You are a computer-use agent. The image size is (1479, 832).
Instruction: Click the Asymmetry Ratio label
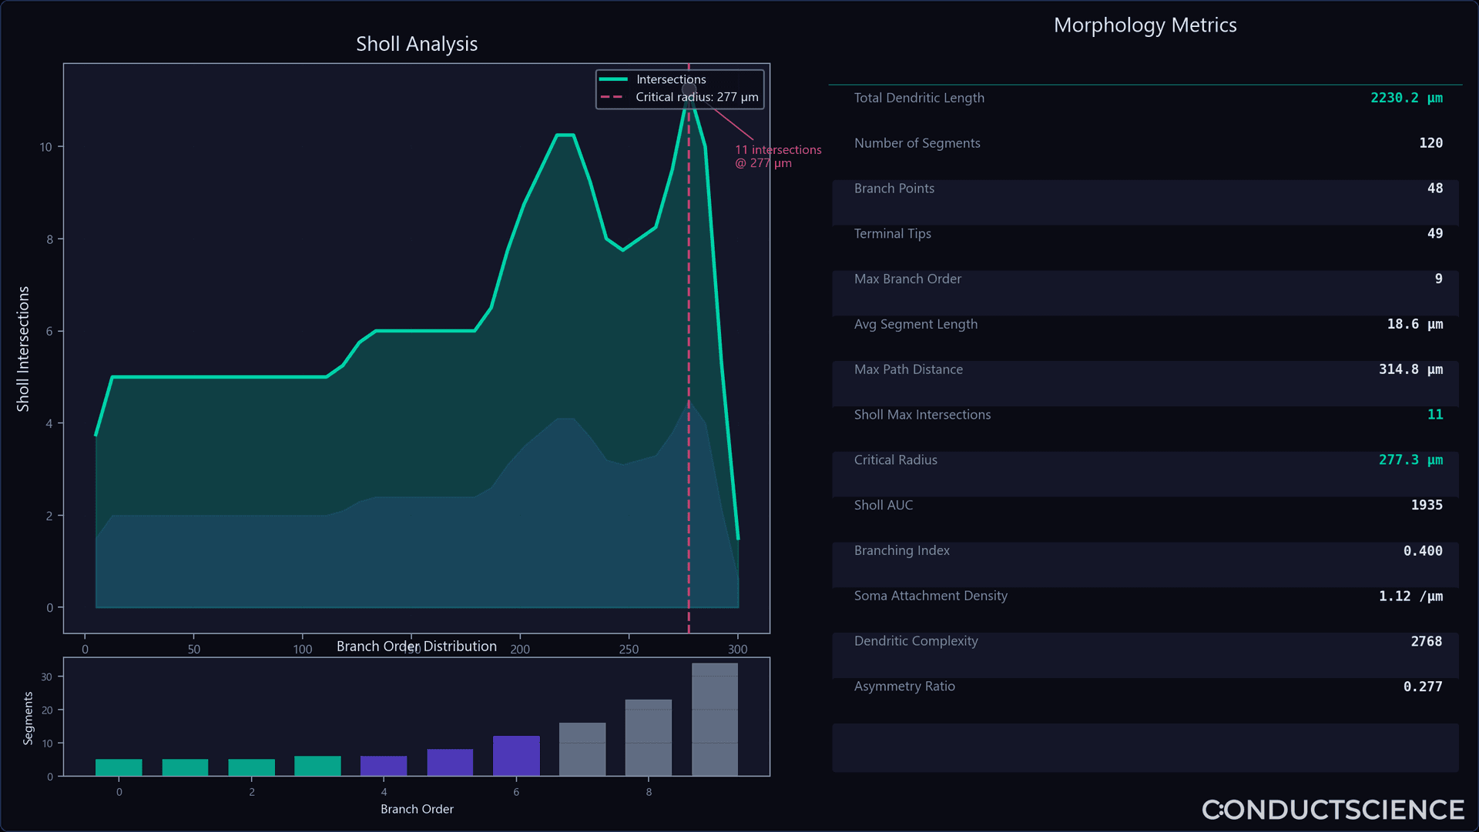[x=904, y=687]
